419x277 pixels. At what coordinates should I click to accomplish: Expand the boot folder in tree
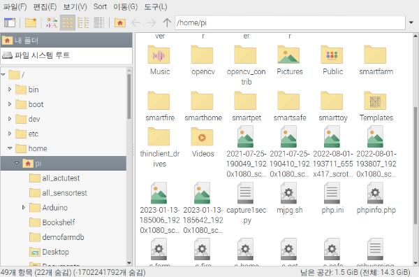[x=10, y=104]
